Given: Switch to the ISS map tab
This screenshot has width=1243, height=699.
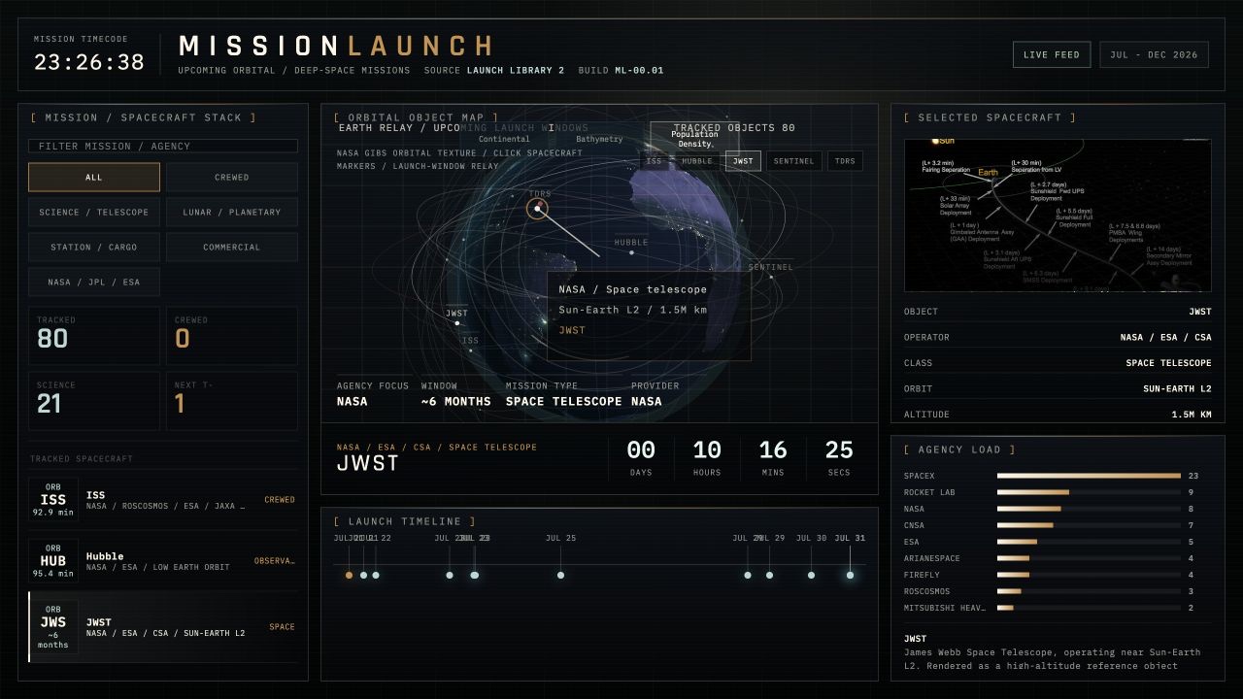Looking at the screenshot, I should click(x=655, y=161).
